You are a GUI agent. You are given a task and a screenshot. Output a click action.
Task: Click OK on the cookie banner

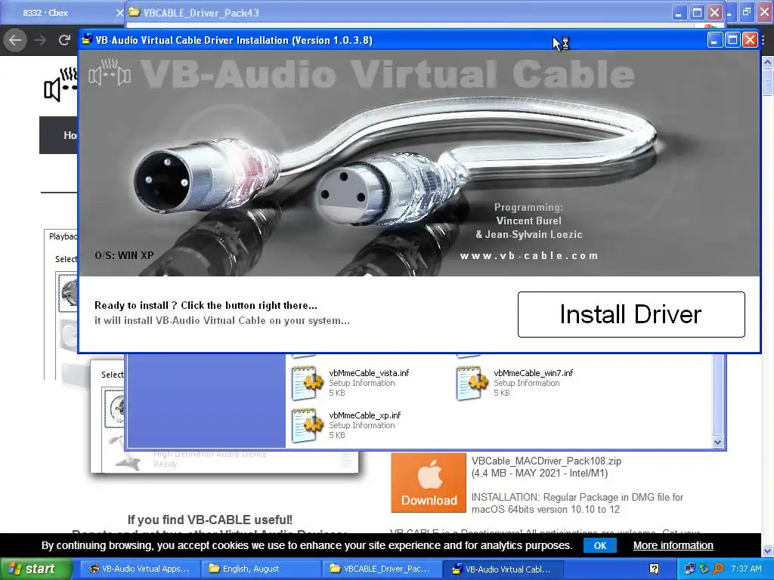click(599, 545)
